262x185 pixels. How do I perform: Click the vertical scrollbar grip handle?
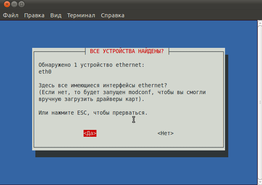(260, 103)
